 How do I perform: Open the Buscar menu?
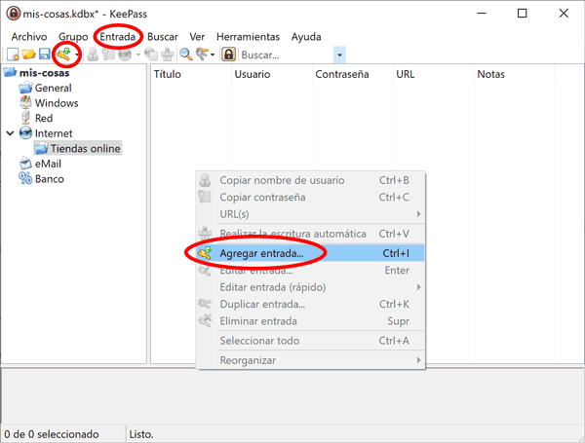point(163,37)
